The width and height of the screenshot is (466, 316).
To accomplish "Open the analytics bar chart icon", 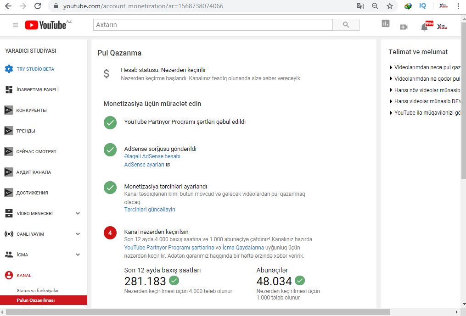I will [386, 23].
